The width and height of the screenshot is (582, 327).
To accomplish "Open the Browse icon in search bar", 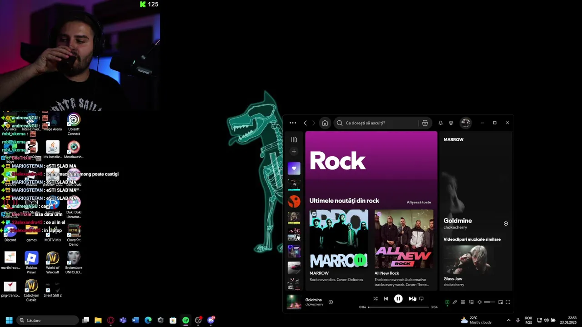I will click(425, 123).
